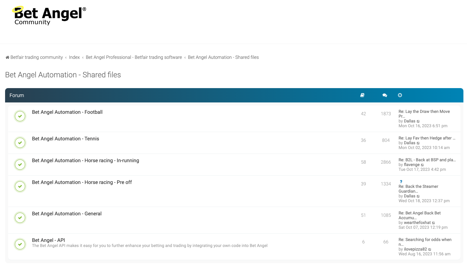Open Bet Angel Automation - Football forum

(x=67, y=112)
